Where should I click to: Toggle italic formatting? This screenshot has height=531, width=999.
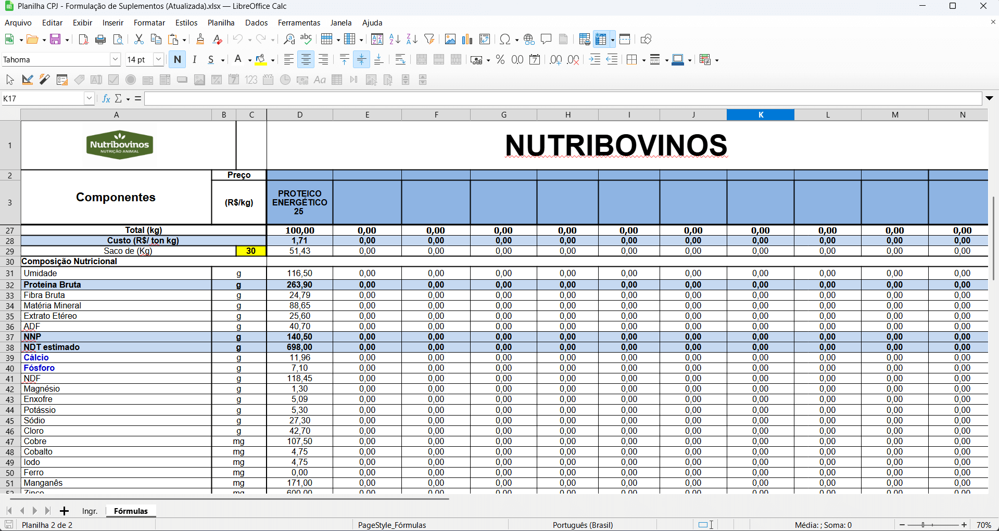[195, 60]
